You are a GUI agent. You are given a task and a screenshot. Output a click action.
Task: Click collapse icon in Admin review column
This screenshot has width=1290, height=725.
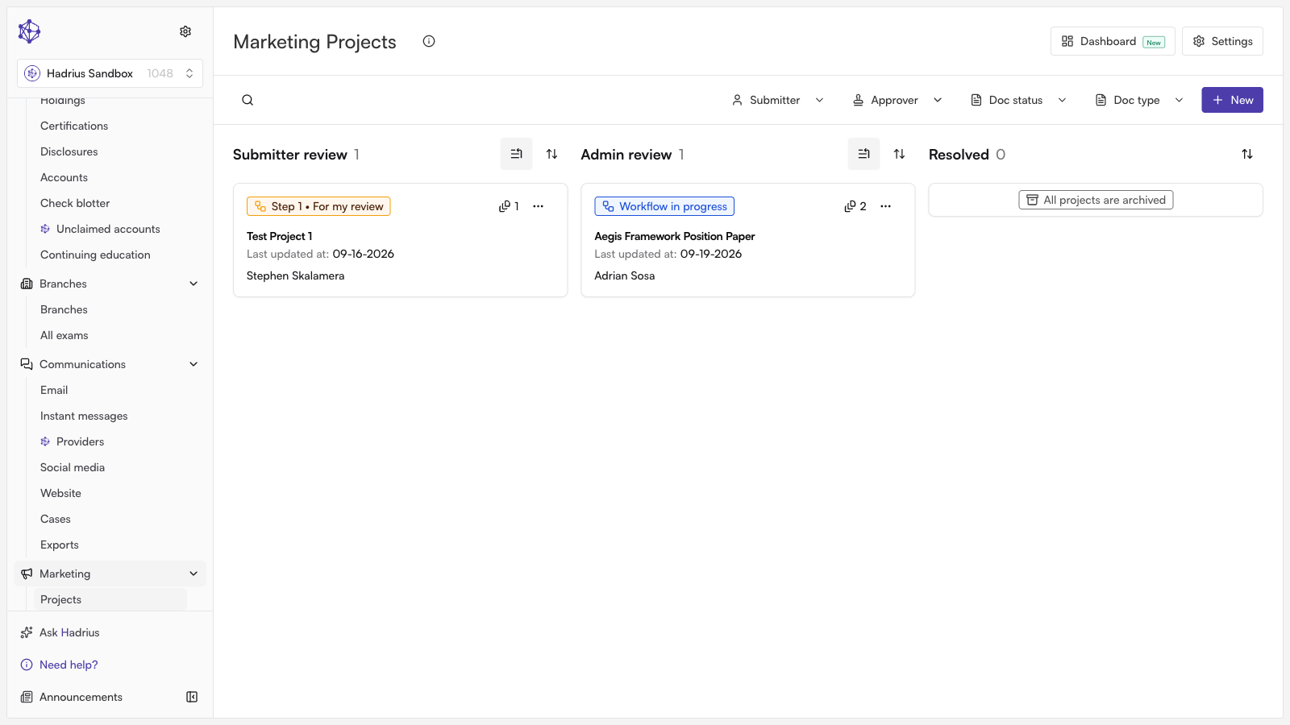click(x=863, y=154)
